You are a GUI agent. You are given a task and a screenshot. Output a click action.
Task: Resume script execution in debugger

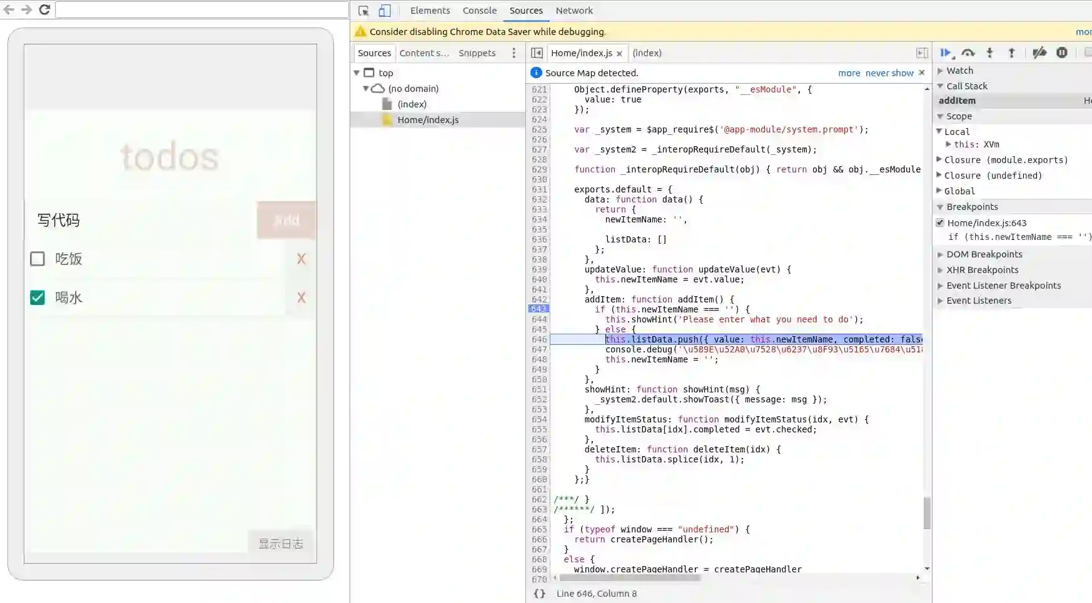coord(946,53)
